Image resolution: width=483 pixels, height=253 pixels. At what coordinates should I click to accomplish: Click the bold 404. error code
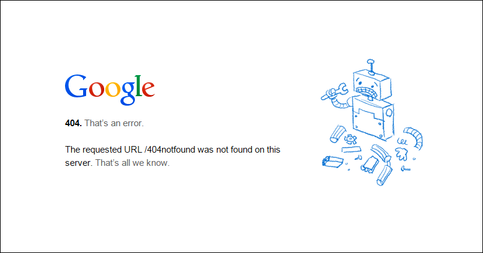73,123
